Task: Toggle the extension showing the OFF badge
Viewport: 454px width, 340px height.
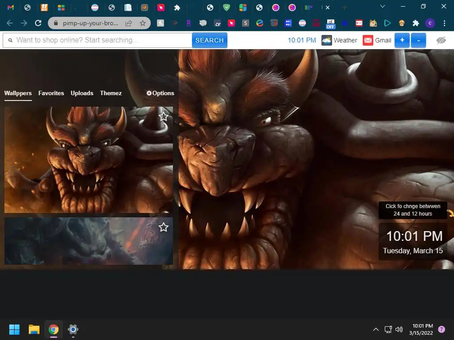Action: pos(330,24)
